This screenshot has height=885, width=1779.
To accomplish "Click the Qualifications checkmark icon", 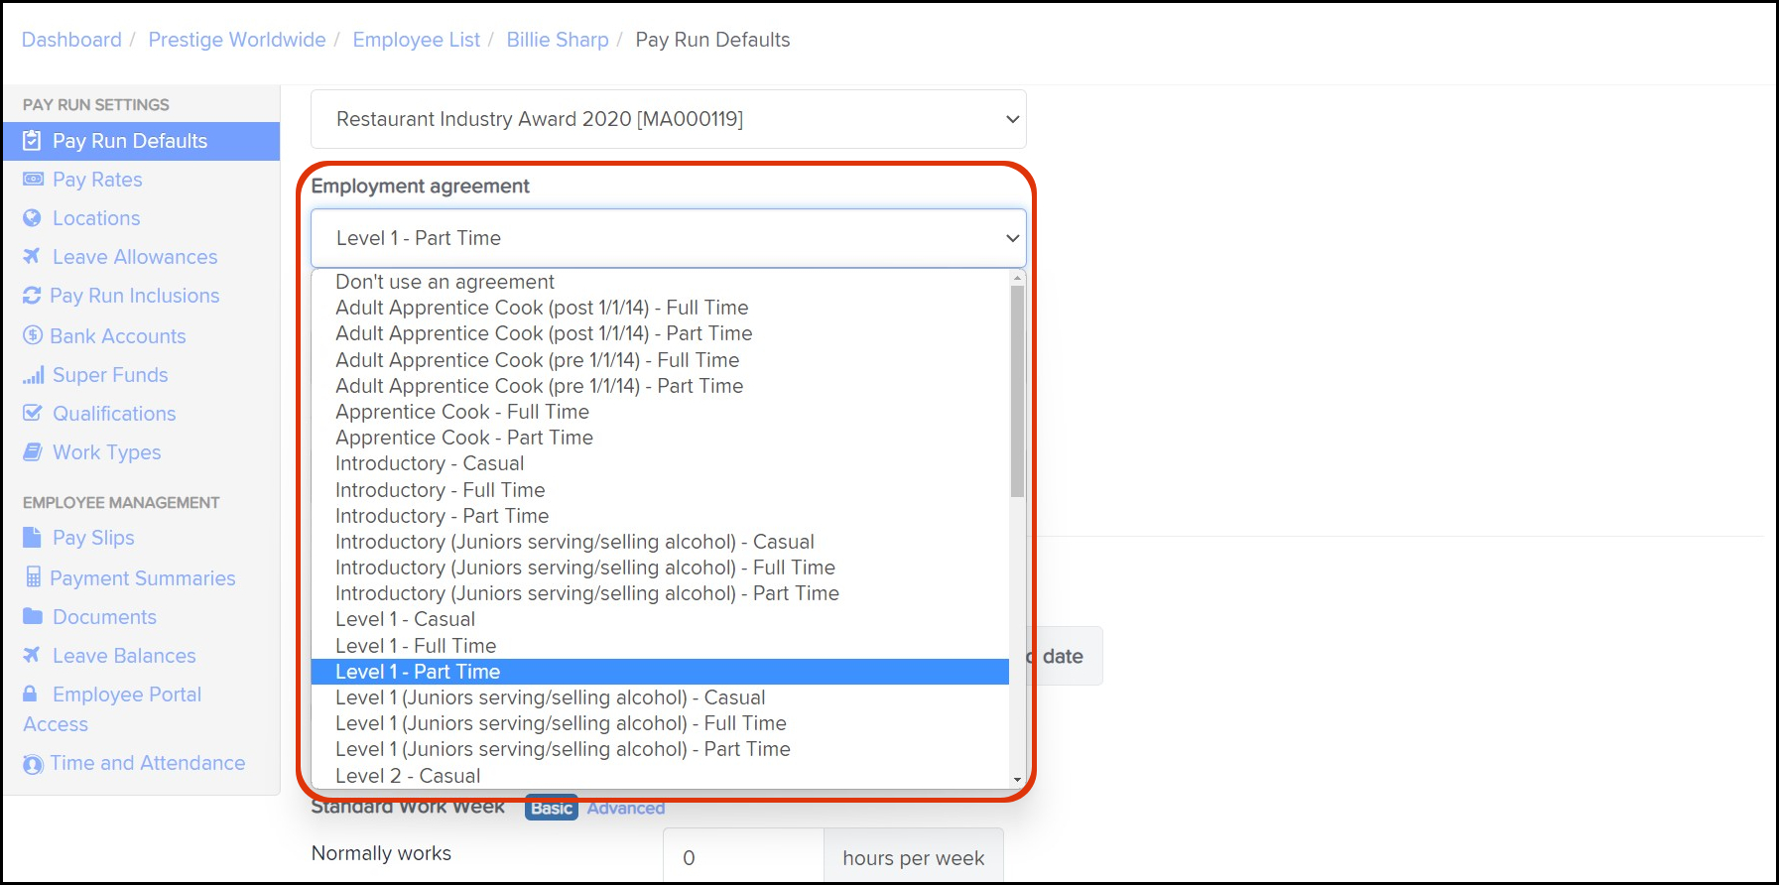I will coord(33,413).
